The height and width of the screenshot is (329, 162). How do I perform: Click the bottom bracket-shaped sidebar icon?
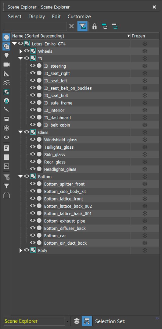point(6,195)
